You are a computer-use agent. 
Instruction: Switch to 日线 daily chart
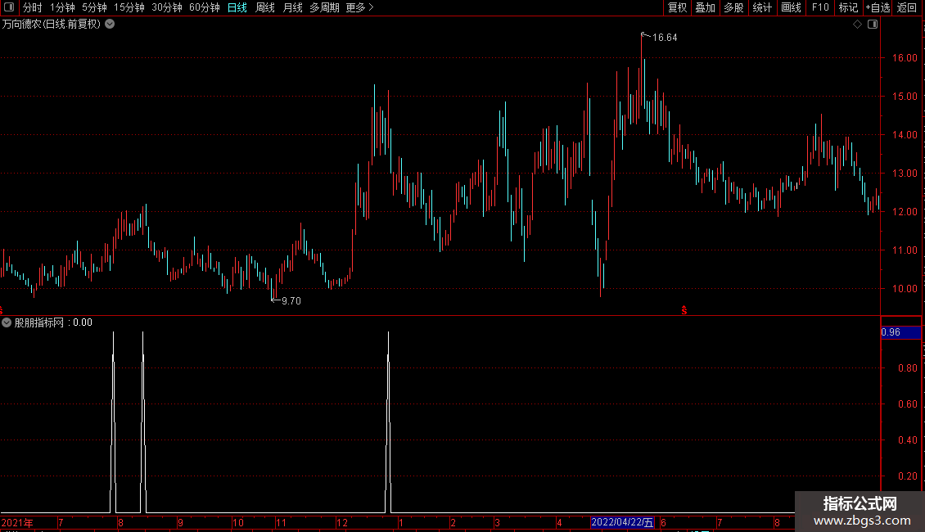(237, 7)
